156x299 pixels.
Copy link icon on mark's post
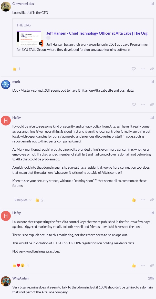point(152,104)
